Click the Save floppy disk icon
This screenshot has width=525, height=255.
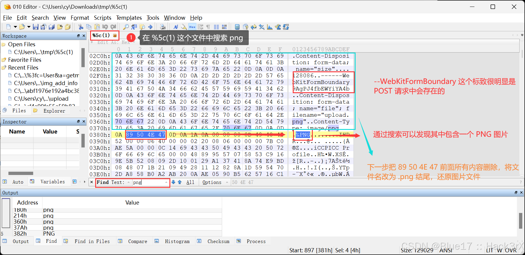(36, 27)
